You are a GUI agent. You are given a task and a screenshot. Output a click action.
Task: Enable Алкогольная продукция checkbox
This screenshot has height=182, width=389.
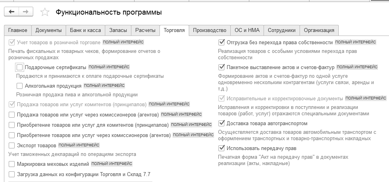20,86
